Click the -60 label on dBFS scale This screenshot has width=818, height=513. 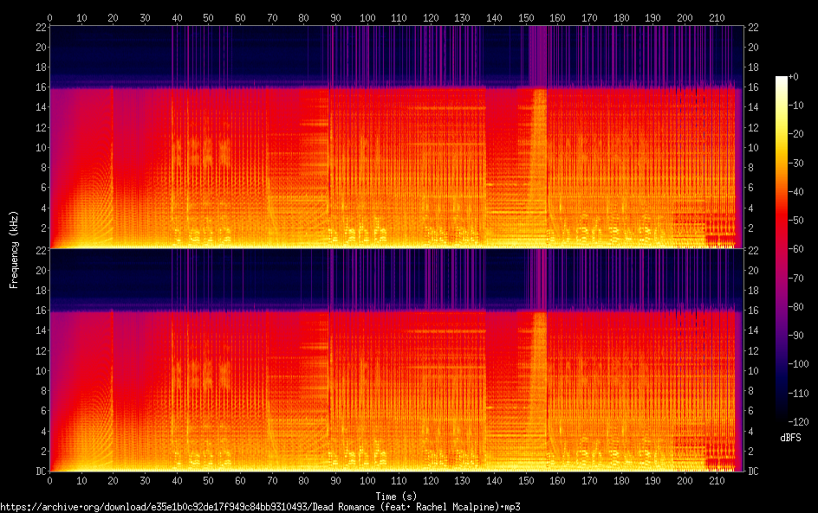coord(796,249)
